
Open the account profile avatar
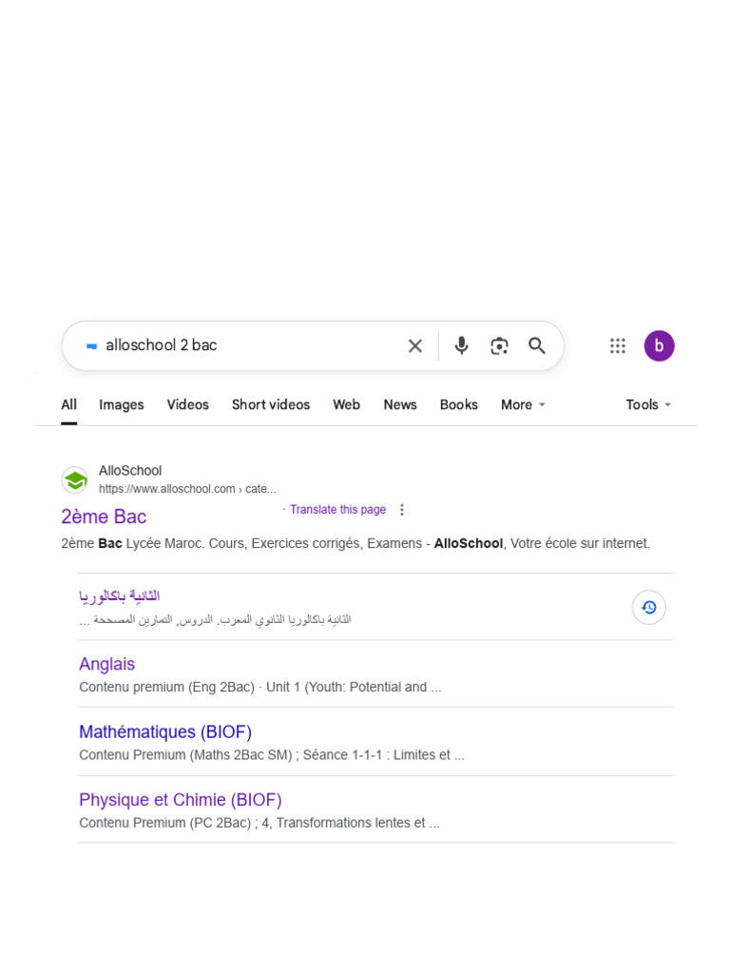[659, 346]
